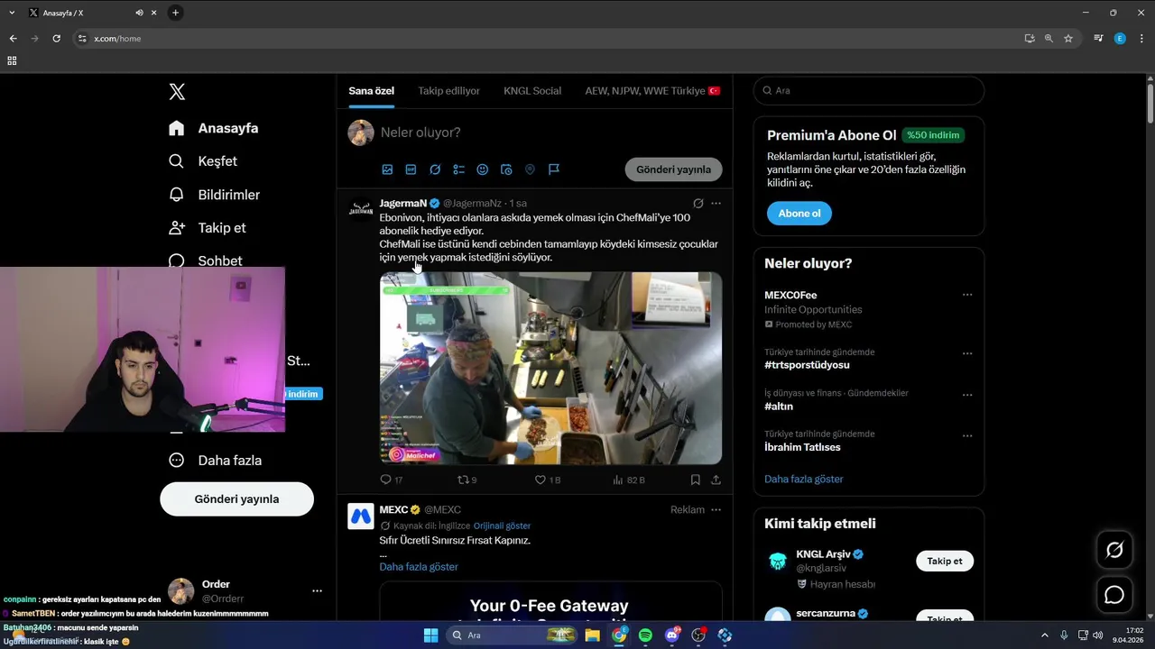This screenshot has height=649, width=1155.
Task: Switch to KNGL Social tab
Action: coord(532,91)
